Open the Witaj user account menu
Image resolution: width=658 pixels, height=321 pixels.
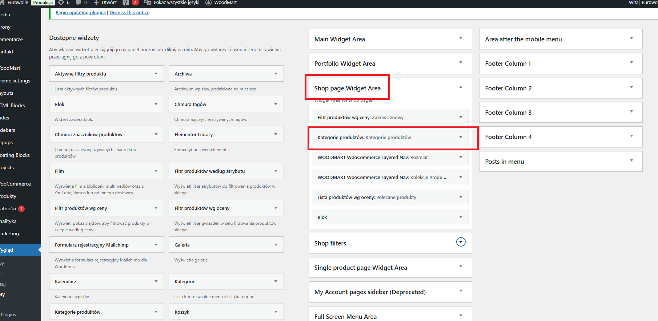click(643, 3)
